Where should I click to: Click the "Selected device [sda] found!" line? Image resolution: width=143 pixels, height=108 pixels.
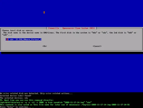pos(16,96)
